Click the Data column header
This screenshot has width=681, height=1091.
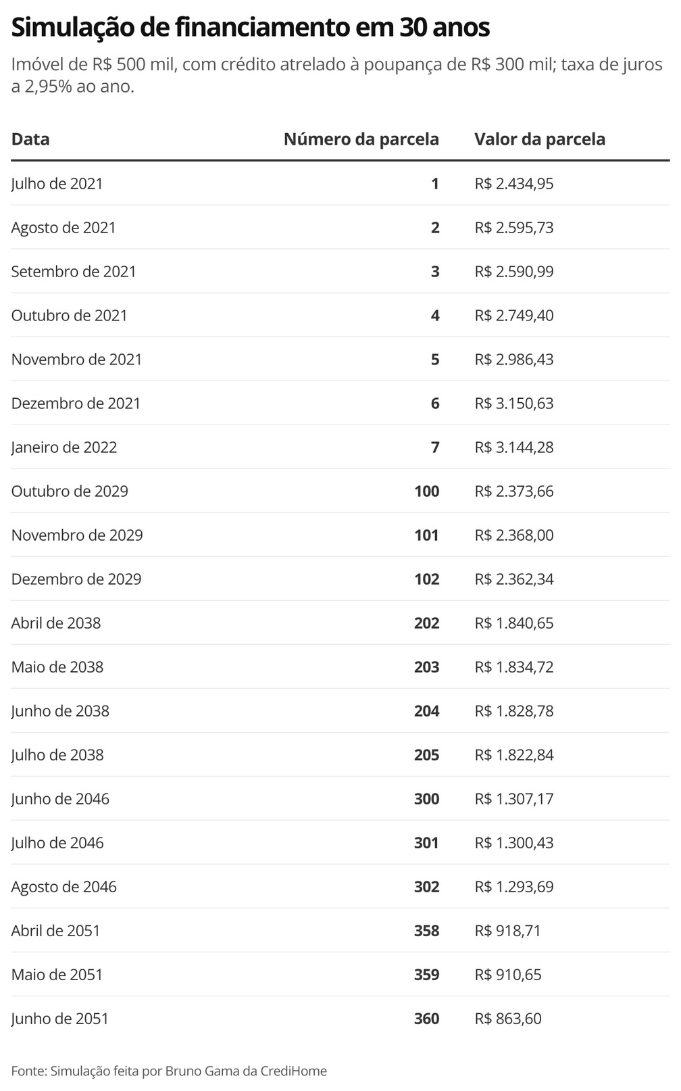(x=30, y=139)
